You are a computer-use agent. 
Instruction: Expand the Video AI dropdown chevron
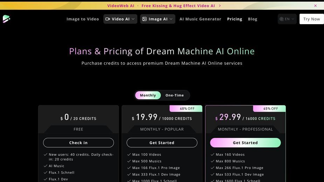point(133,19)
